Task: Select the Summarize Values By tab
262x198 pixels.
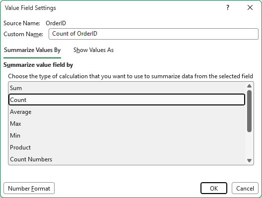Action: pyautogui.click(x=32, y=50)
